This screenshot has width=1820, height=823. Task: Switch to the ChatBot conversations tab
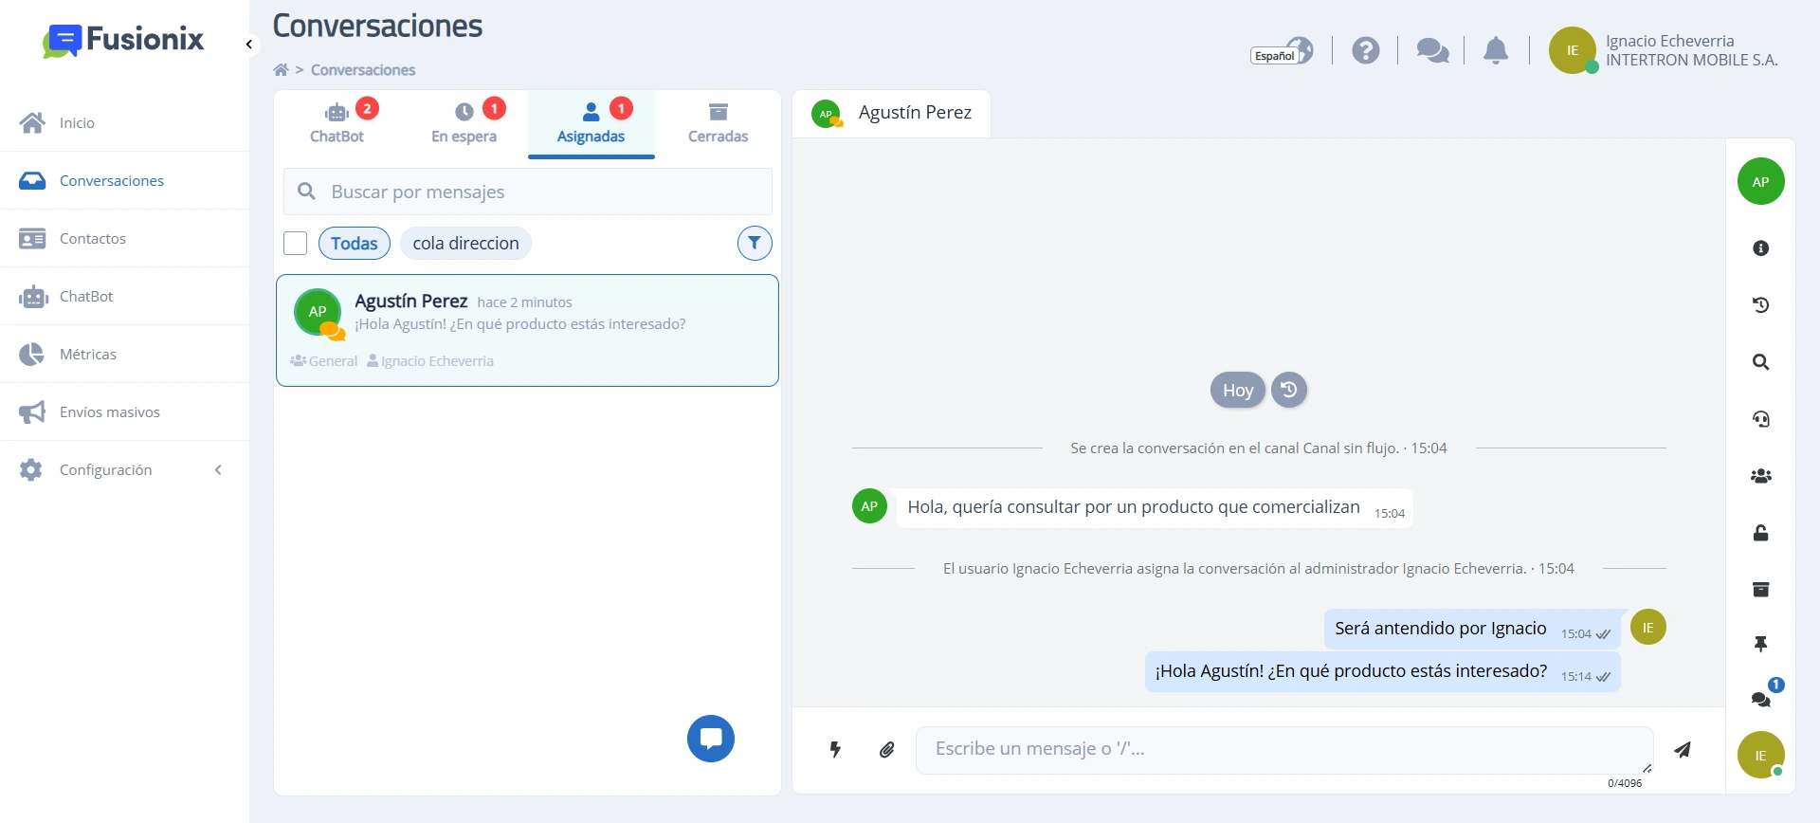tap(337, 124)
